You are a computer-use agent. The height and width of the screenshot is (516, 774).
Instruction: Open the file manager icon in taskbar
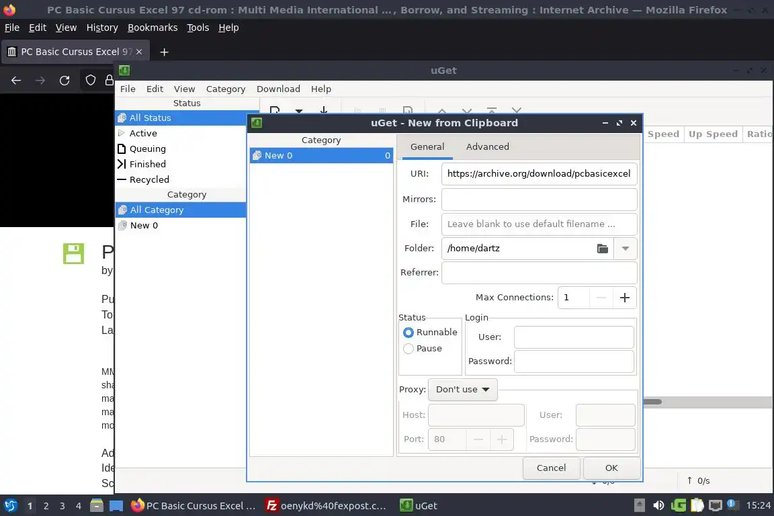(x=97, y=506)
